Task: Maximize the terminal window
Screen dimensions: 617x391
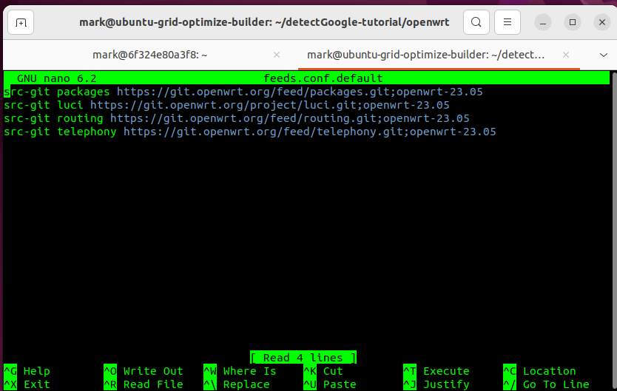Action: coord(573,22)
